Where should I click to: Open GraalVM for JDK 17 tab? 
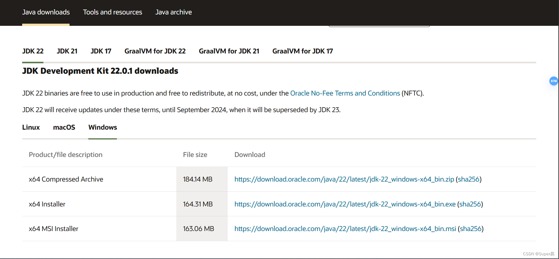(x=303, y=51)
